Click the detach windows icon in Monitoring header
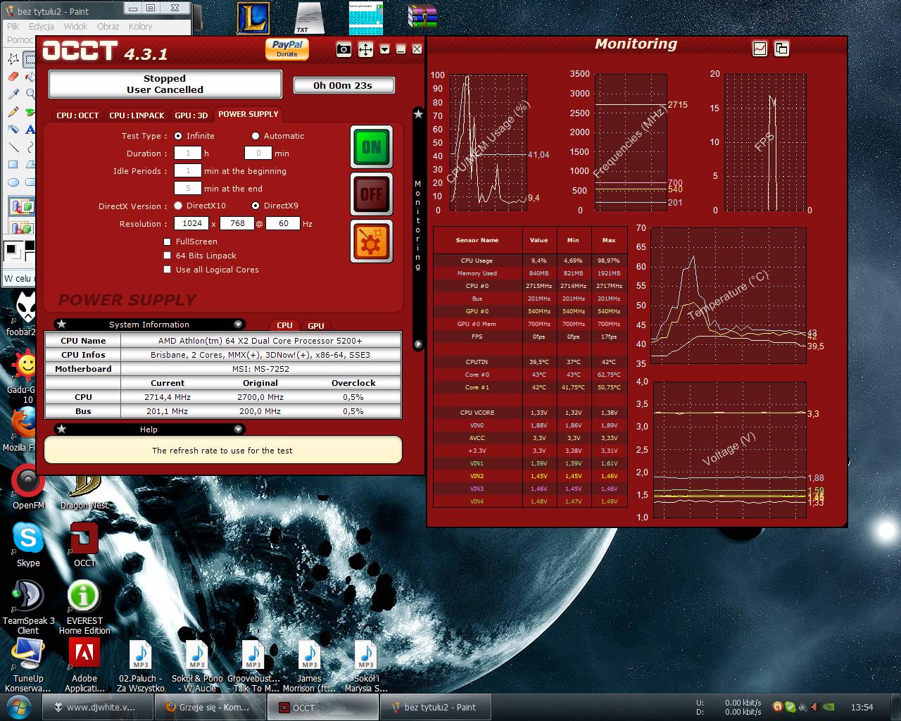 coord(781,49)
